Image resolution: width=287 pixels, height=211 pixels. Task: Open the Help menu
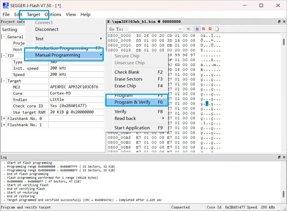[x=85, y=14]
